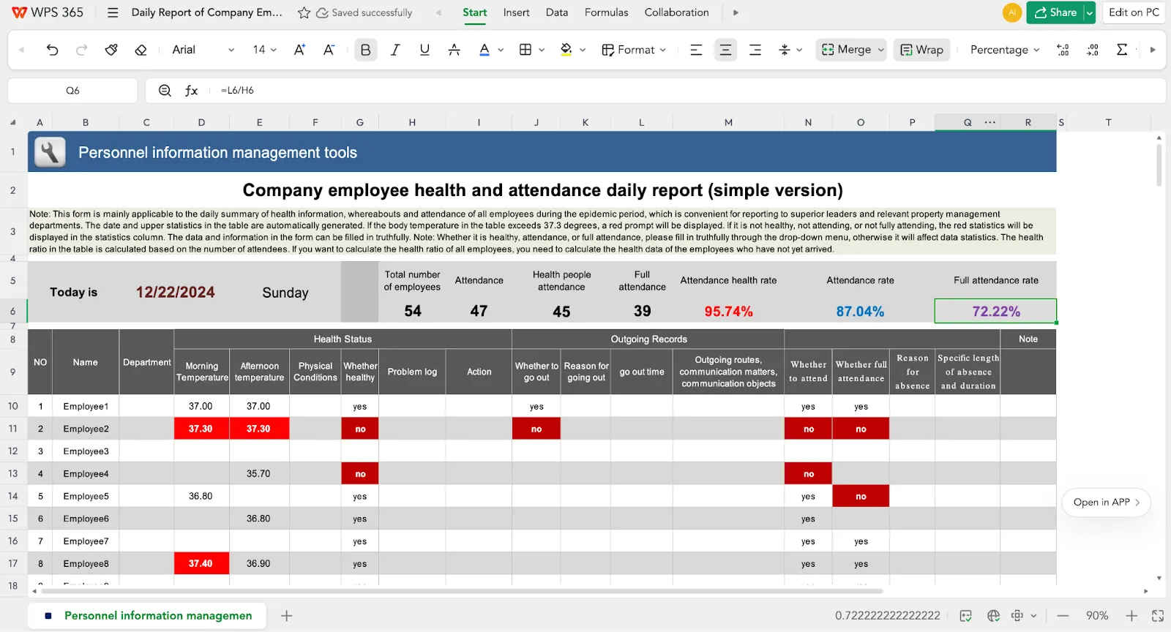Open the font size 14 dropdown
The image size is (1171, 632).
[x=265, y=50]
